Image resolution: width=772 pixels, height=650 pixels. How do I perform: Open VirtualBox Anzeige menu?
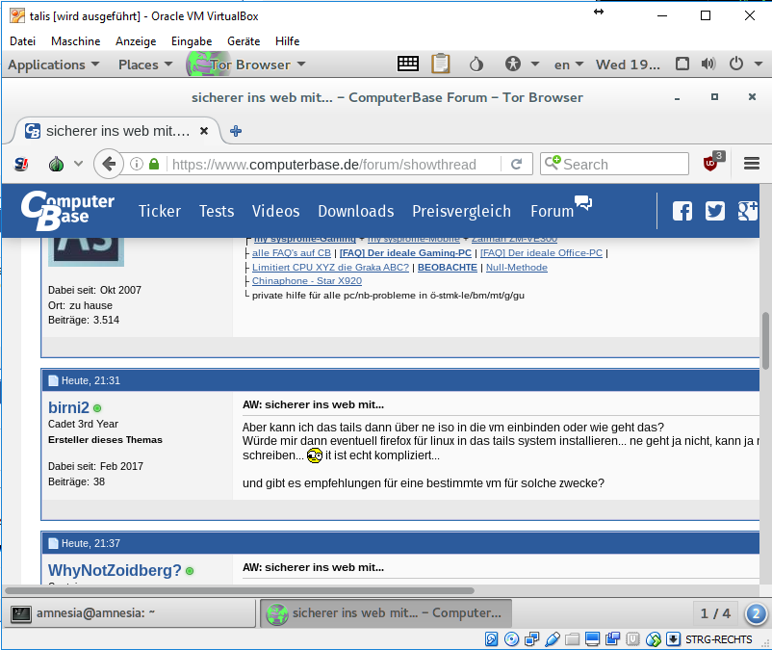136,40
